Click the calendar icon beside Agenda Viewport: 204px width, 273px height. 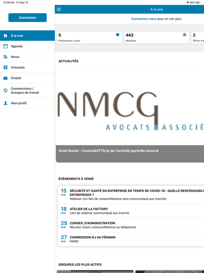6,46
